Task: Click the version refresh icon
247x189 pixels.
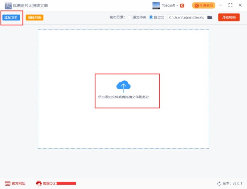Action: point(219,183)
